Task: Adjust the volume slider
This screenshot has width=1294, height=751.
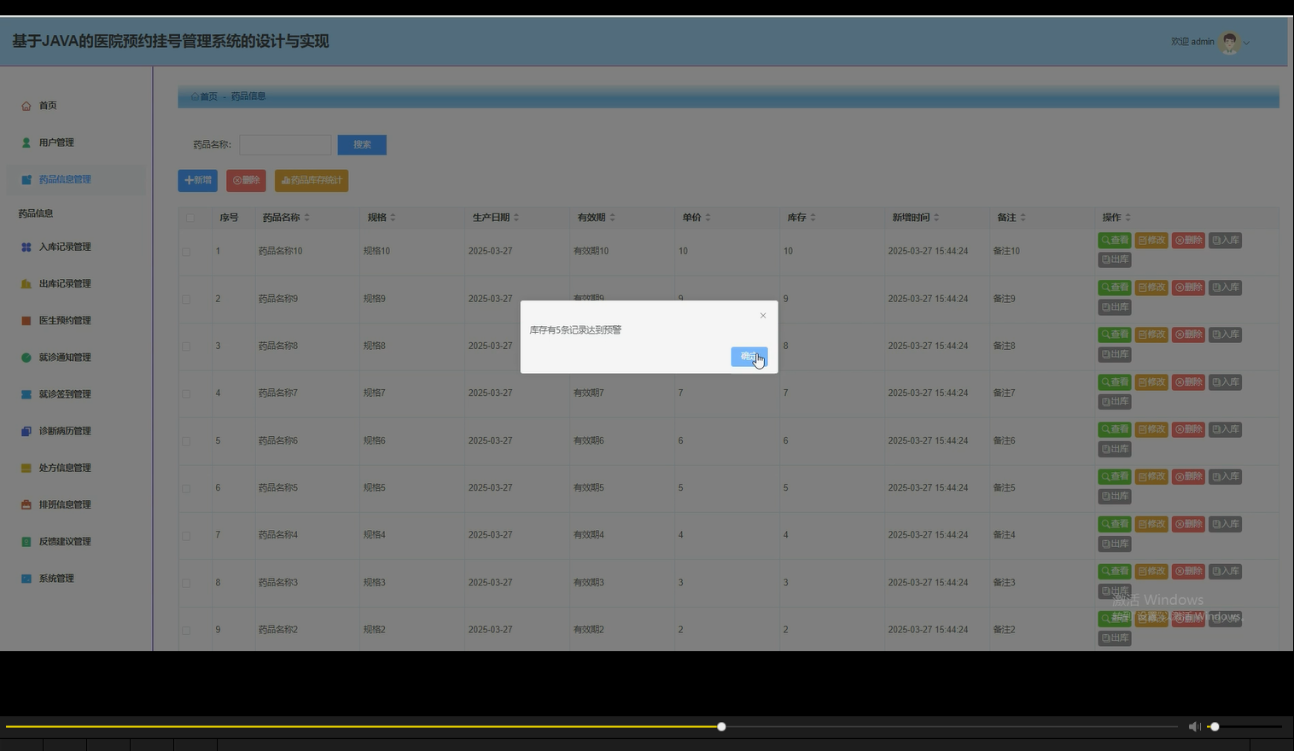Action: (1244, 727)
